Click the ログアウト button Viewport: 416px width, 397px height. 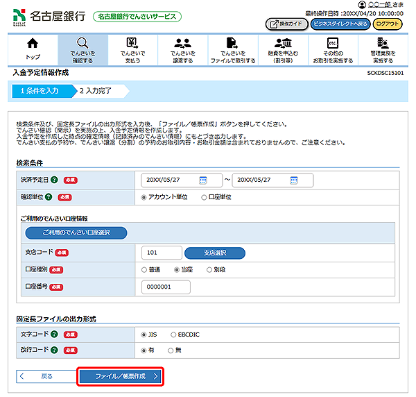click(x=388, y=24)
